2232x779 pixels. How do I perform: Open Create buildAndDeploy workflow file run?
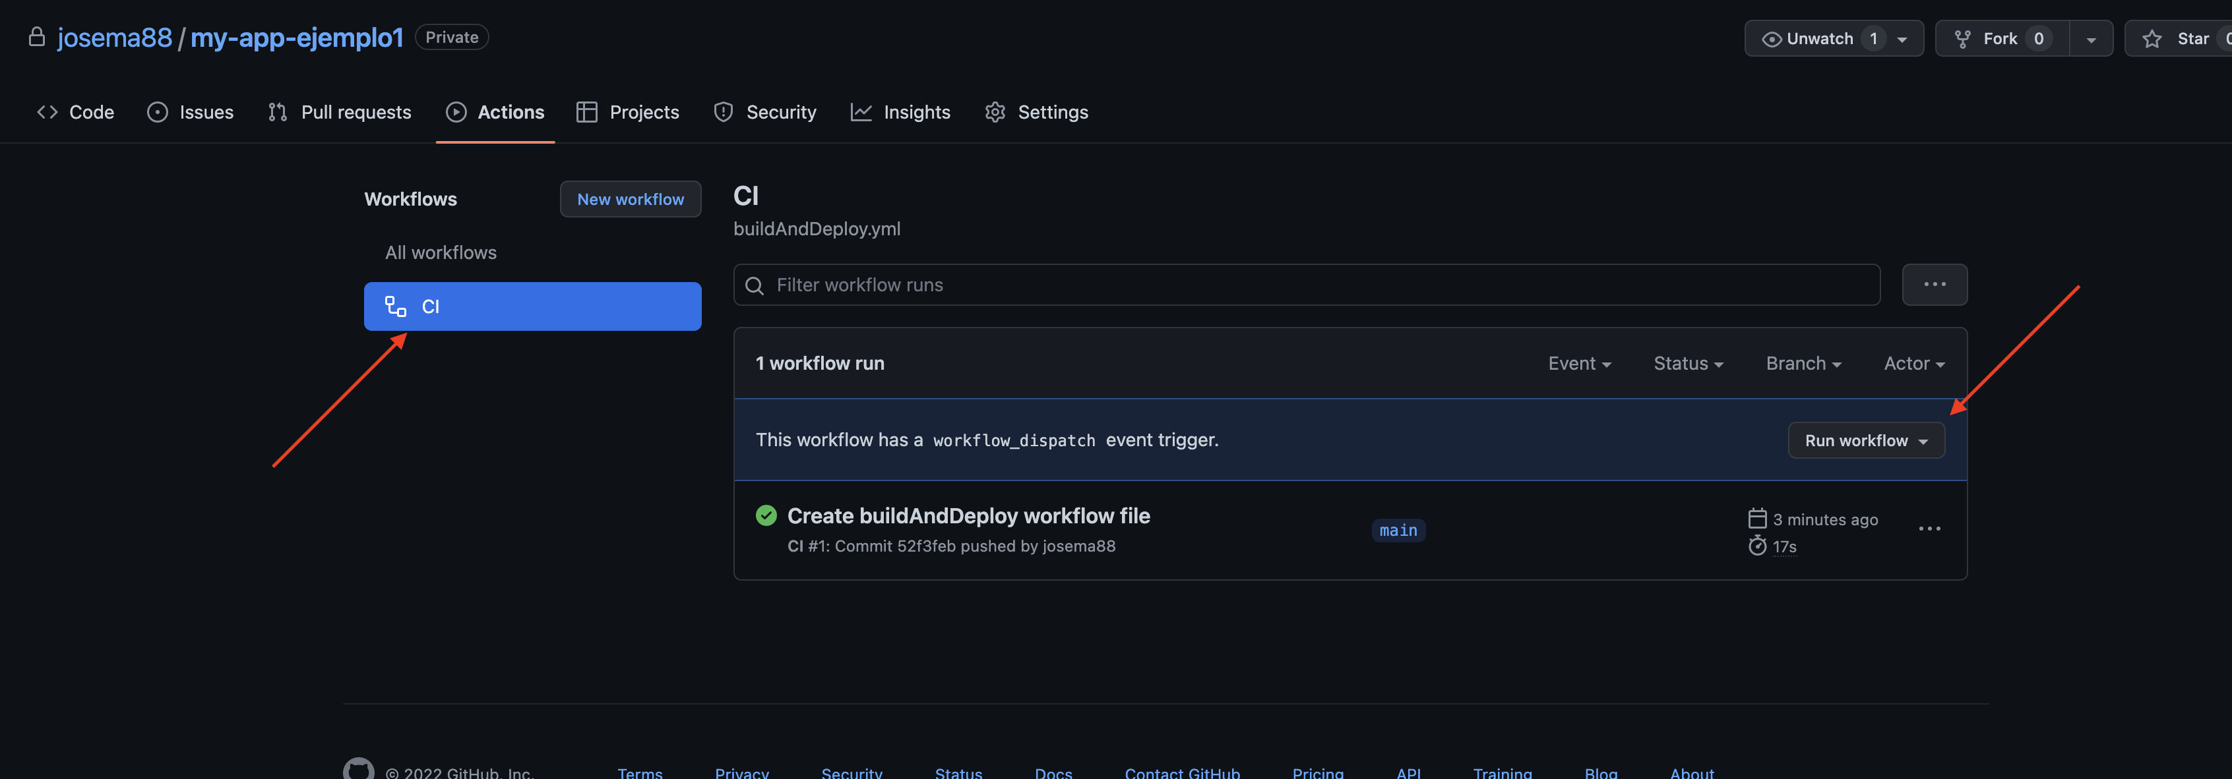click(968, 516)
